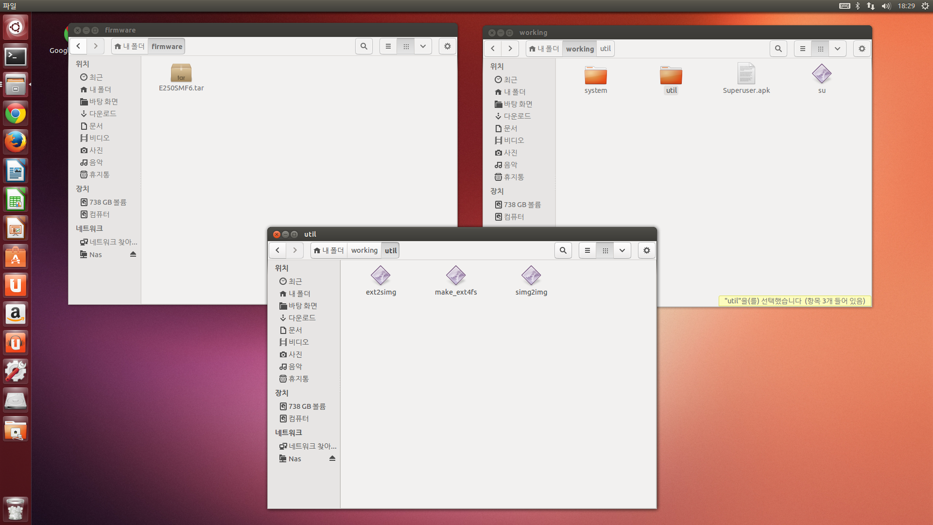The image size is (933, 525).
Task: Launch Firefox from the Ubuntu launcher
Action: click(16, 142)
